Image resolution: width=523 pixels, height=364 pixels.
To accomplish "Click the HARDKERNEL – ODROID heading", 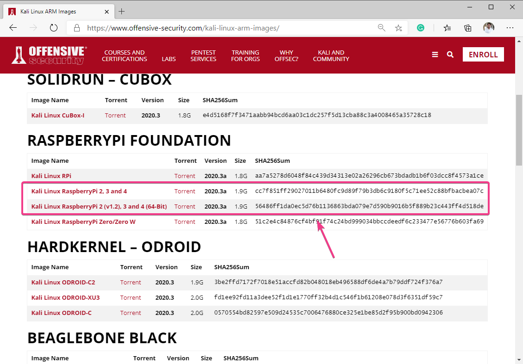I will click(x=114, y=247).
